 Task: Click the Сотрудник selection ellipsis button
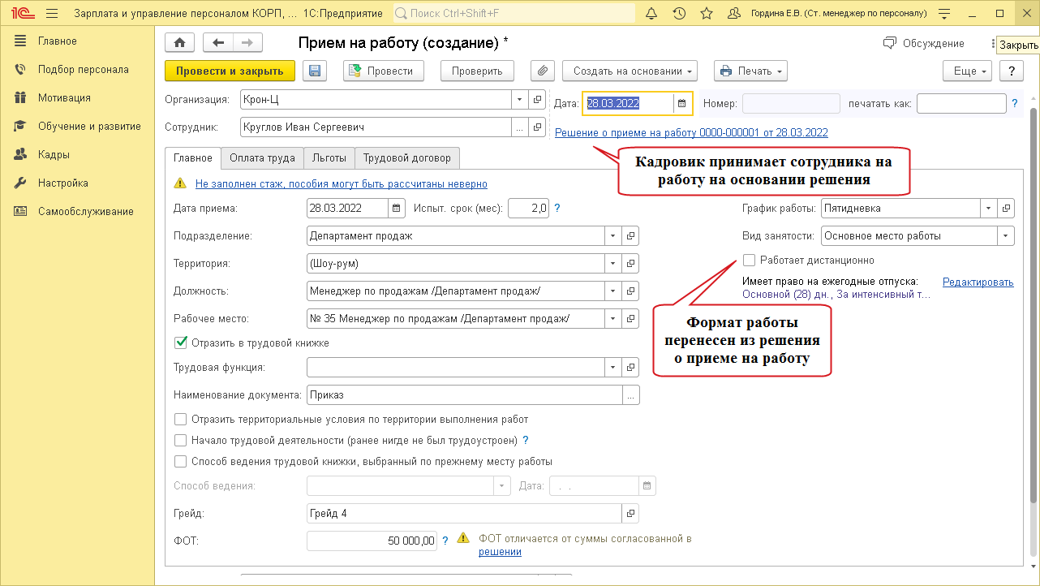519,127
